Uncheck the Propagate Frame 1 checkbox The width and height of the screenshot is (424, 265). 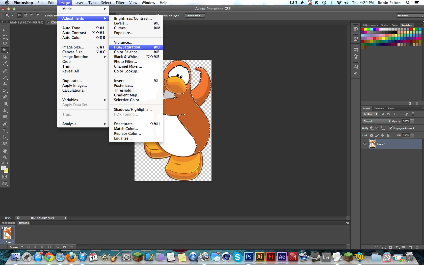coord(391,128)
